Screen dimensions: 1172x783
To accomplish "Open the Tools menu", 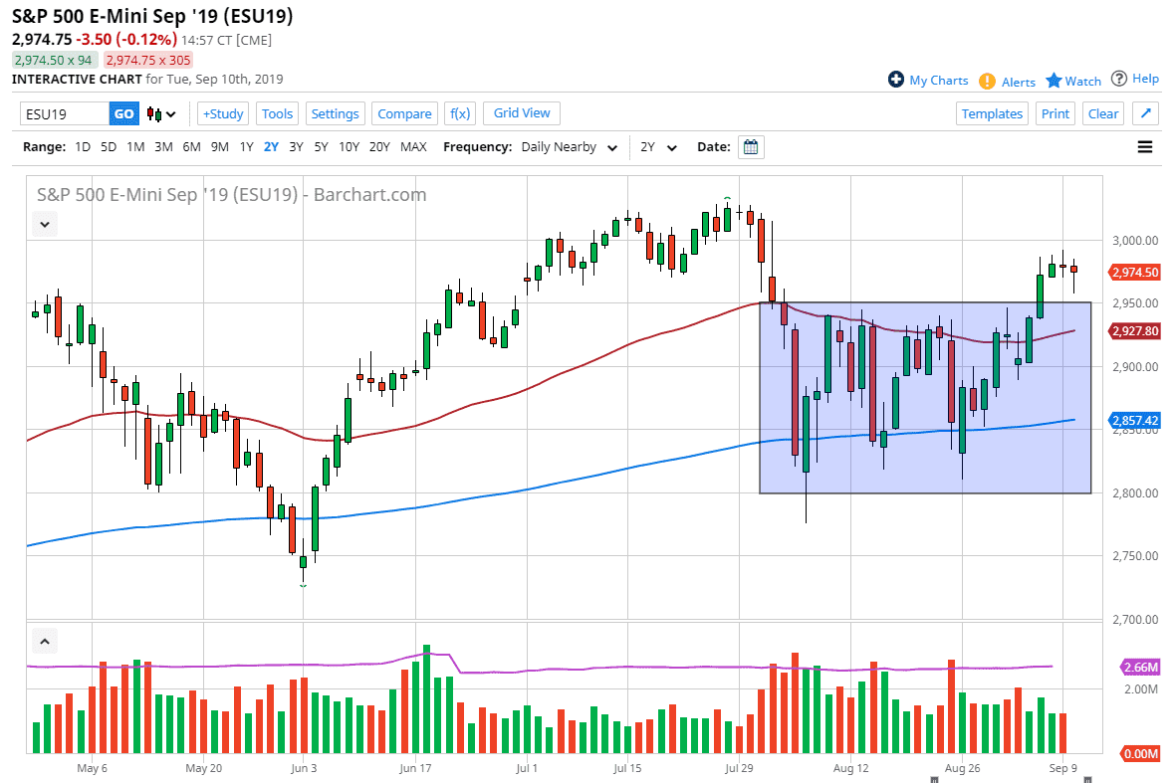I will click(x=278, y=113).
